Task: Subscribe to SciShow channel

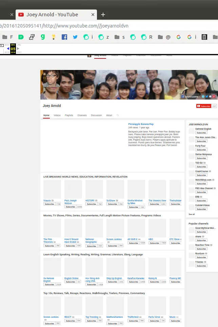Action: tap(113, 204)
